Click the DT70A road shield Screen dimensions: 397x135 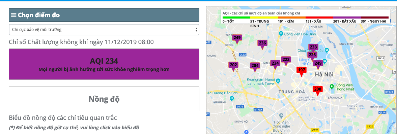click(258, 110)
